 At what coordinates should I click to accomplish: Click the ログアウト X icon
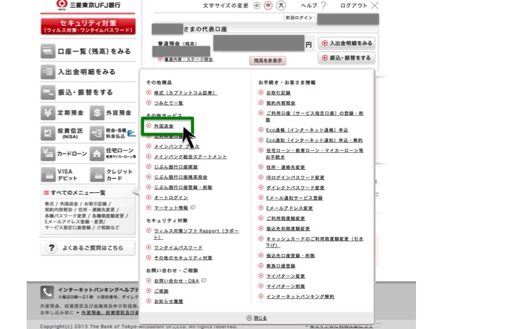tap(375, 6)
